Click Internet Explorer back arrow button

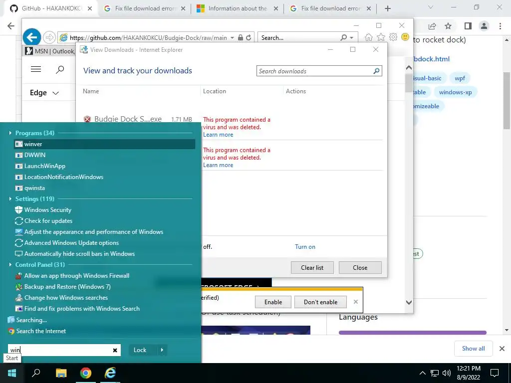(x=32, y=37)
